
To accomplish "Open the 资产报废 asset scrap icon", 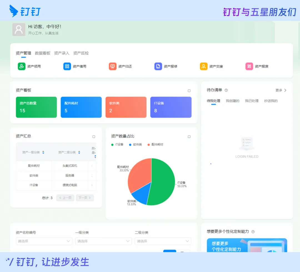I will pyautogui.click(x=249, y=66).
